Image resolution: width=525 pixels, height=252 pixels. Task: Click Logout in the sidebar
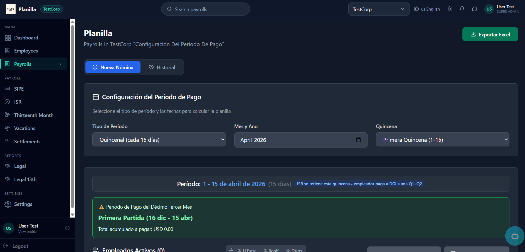(20, 246)
